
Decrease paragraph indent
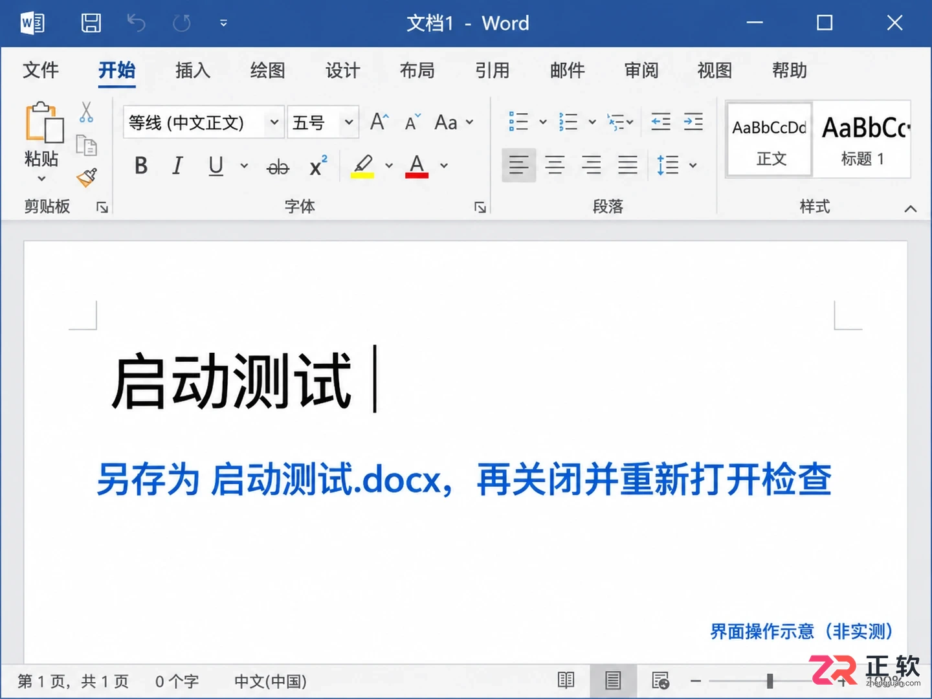click(660, 122)
